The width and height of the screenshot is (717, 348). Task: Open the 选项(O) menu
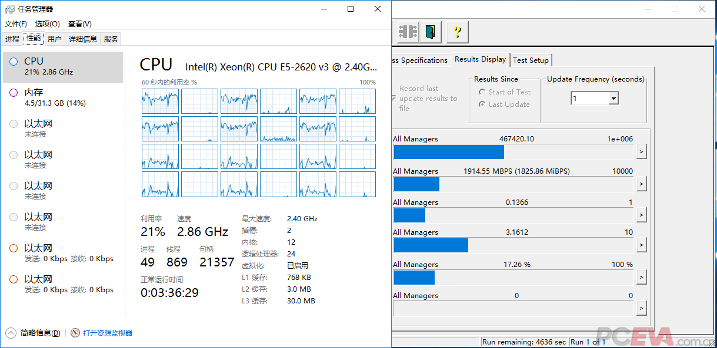(x=47, y=24)
